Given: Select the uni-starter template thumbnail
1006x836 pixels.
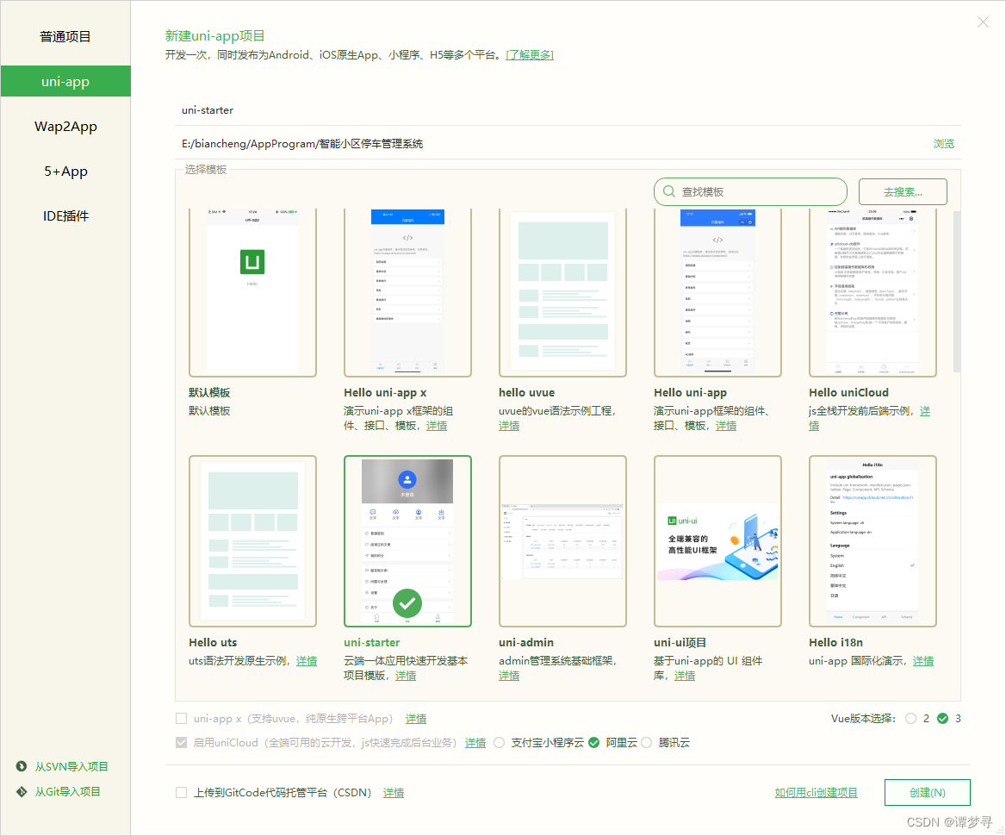Looking at the screenshot, I should 407,541.
